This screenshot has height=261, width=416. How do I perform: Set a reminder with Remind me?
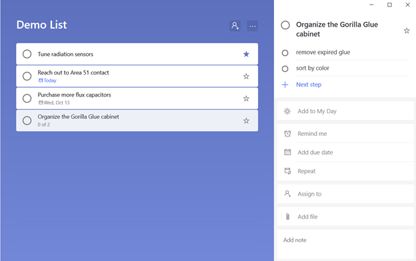point(345,134)
